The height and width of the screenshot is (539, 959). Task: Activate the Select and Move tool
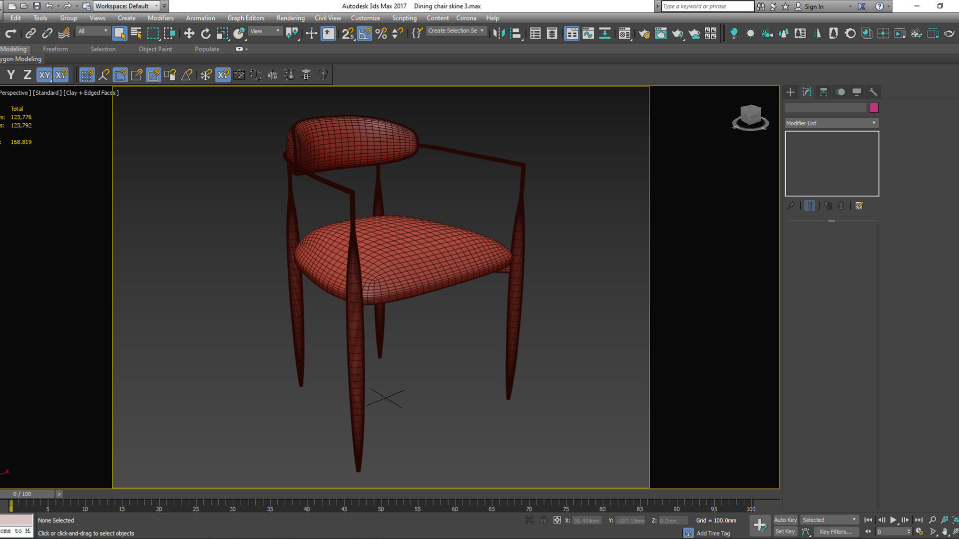(x=189, y=33)
